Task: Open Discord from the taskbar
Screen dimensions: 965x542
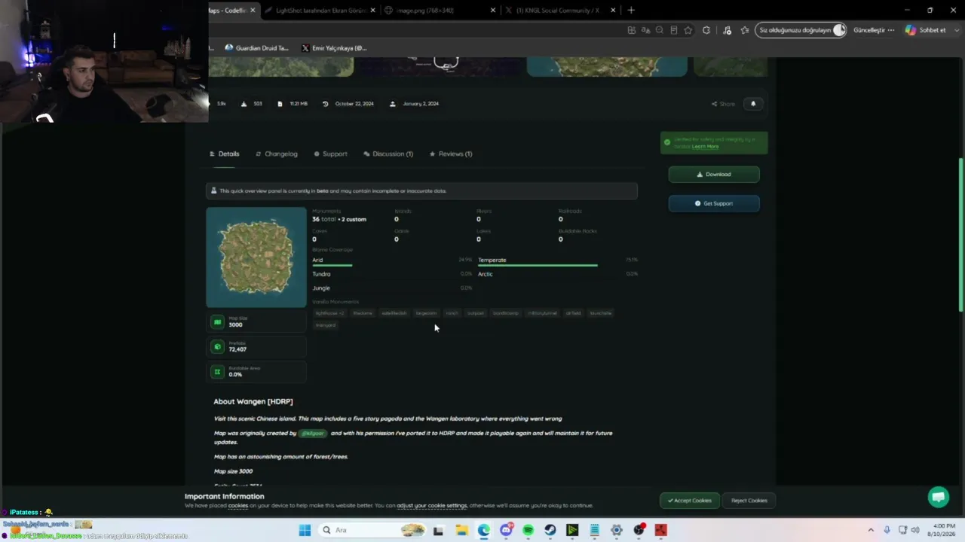Action: tap(507, 530)
